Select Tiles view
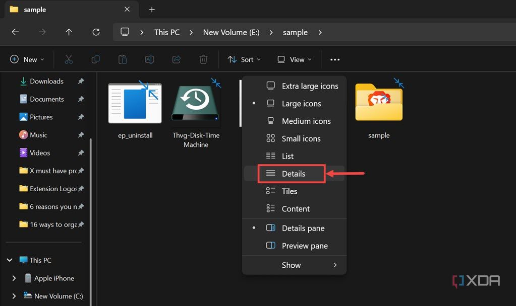 click(294, 191)
